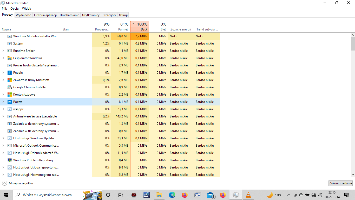The image size is (355, 200).
Task: Switch to the Uruchamianie tab
Action: tap(69, 15)
